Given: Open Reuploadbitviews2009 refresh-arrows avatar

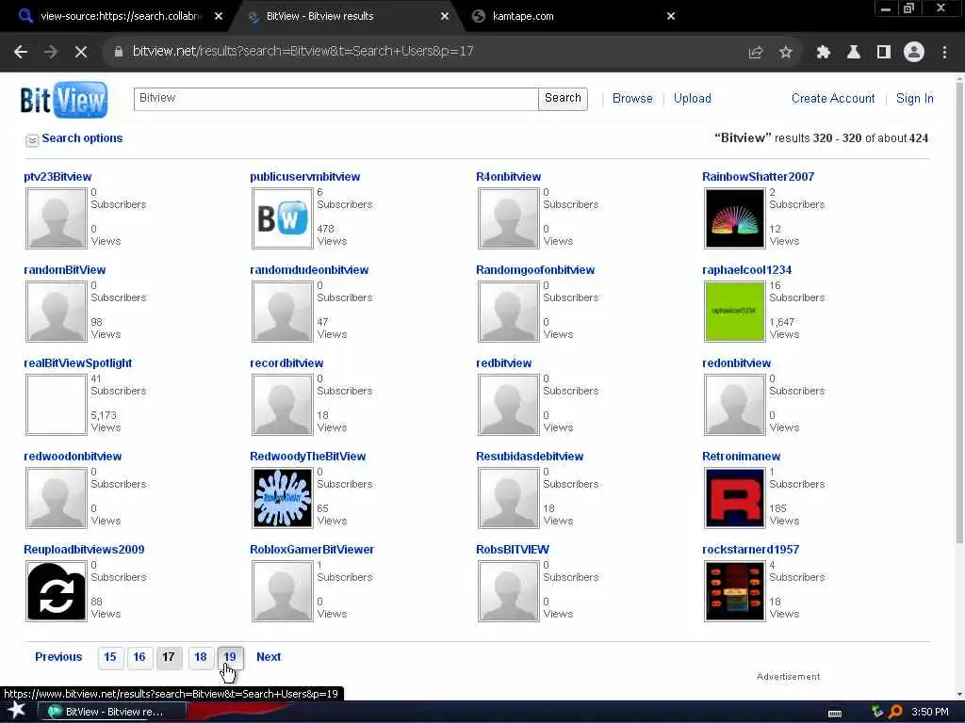Looking at the screenshot, I should point(56,591).
